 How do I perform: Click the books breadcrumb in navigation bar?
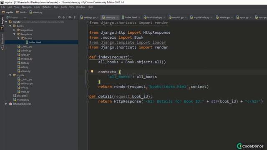[21, 12]
